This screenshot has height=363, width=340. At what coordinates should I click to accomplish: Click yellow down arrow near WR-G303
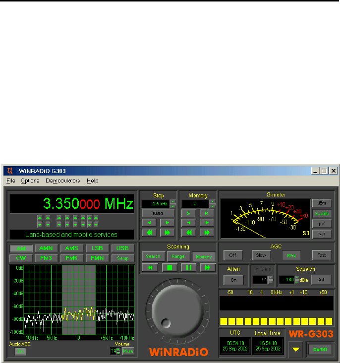[x=296, y=349]
